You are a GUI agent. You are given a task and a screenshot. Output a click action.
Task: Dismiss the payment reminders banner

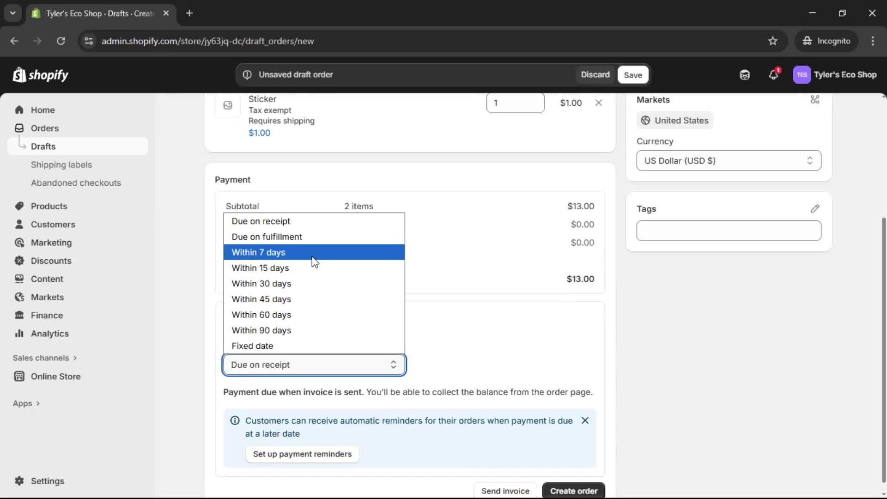tap(585, 420)
